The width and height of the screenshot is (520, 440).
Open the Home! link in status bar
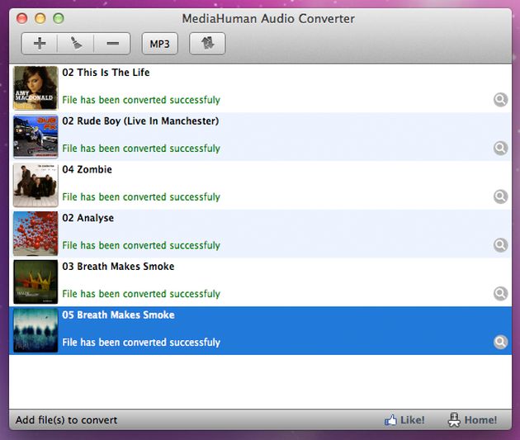coord(472,419)
